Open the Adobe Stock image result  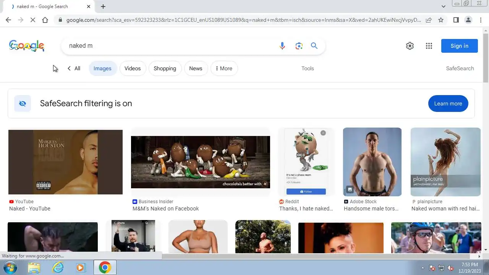pyautogui.click(x=372, y=162)
